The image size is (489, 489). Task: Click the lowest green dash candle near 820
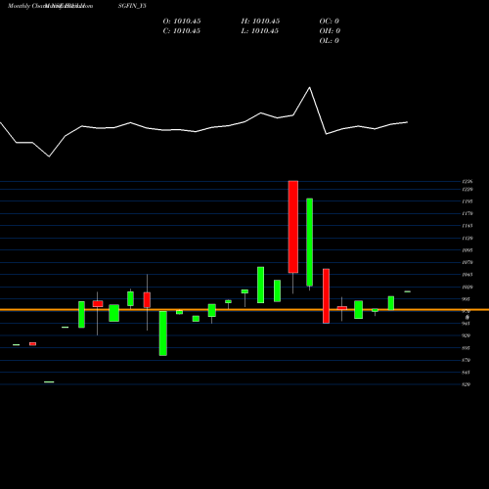tap(49, 381)
